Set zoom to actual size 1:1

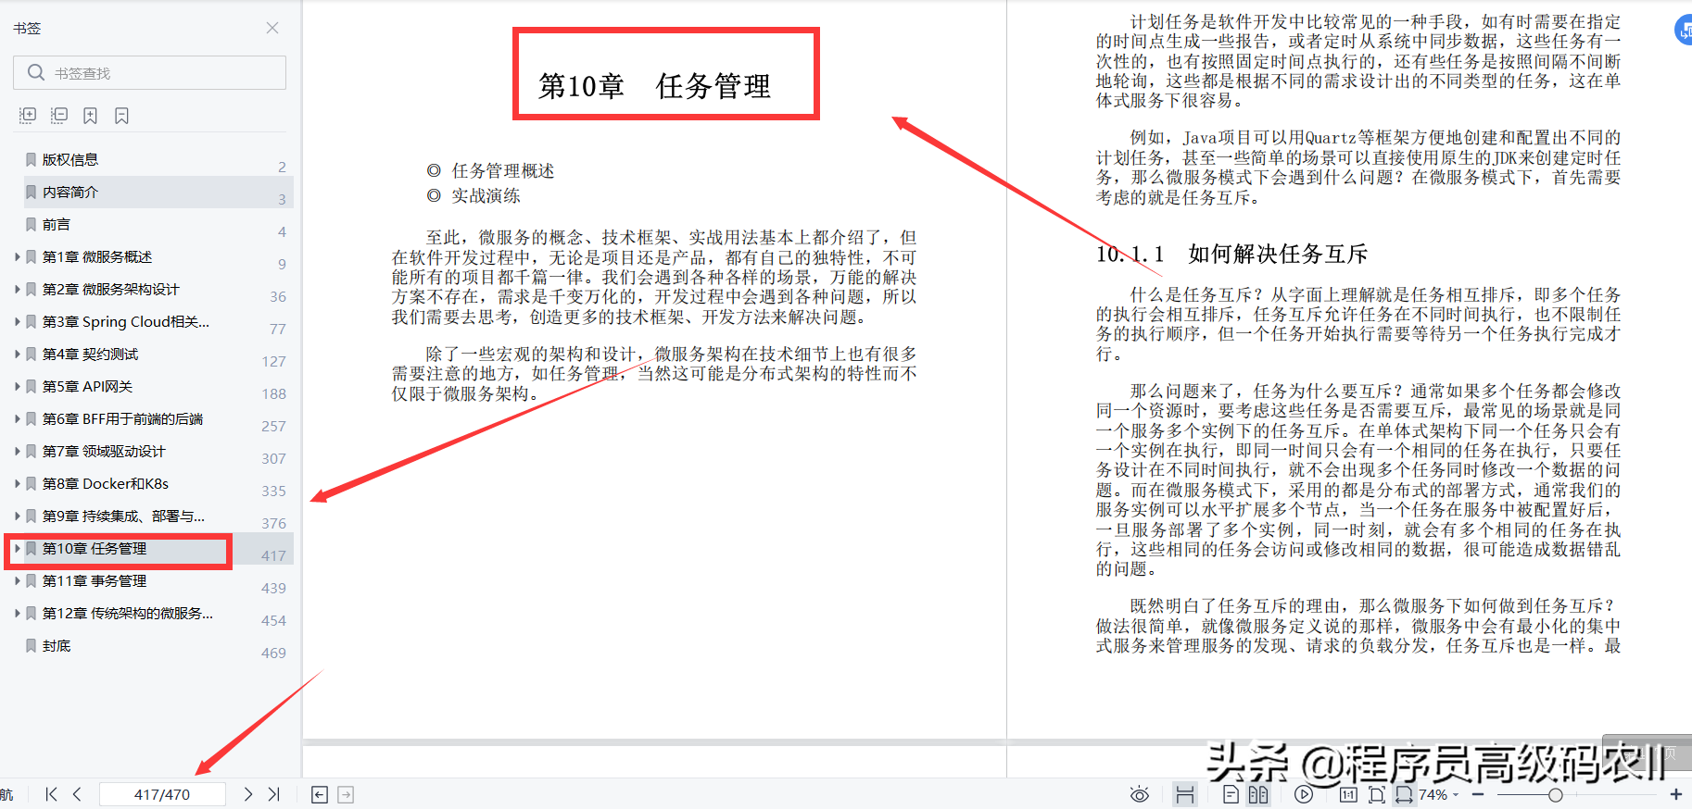(x=1348, y=794)
